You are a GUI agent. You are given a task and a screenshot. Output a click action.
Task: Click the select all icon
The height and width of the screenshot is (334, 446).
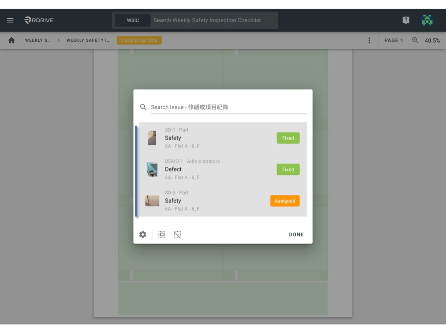click(x=162, y=234)
